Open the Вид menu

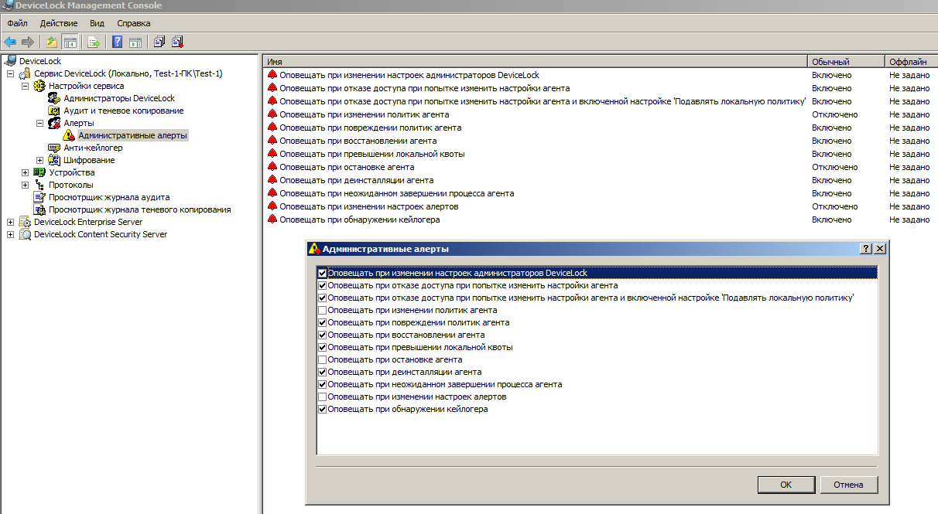point(97,23)
